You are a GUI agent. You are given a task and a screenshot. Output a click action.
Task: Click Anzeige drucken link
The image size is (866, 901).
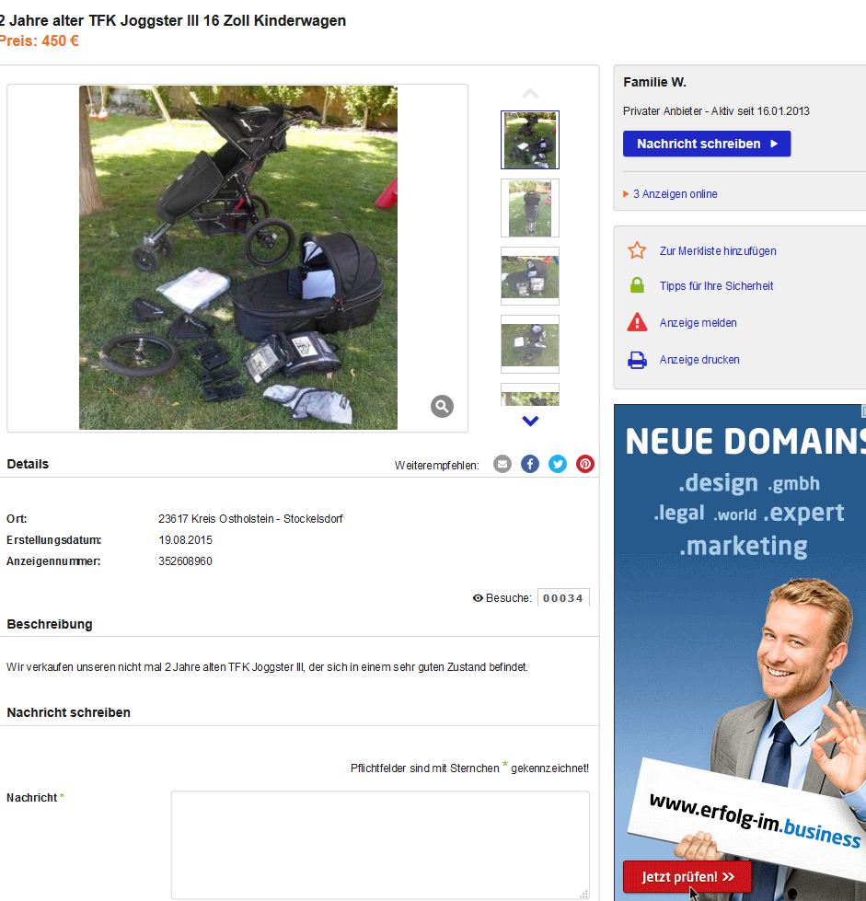(699, 360)
